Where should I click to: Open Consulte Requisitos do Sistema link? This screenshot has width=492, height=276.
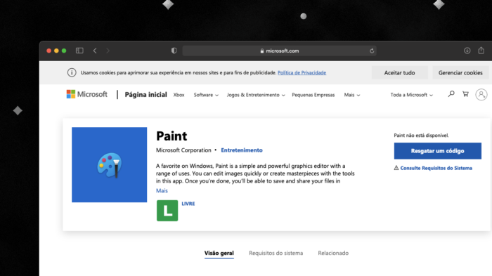click(x=436, y=168)
